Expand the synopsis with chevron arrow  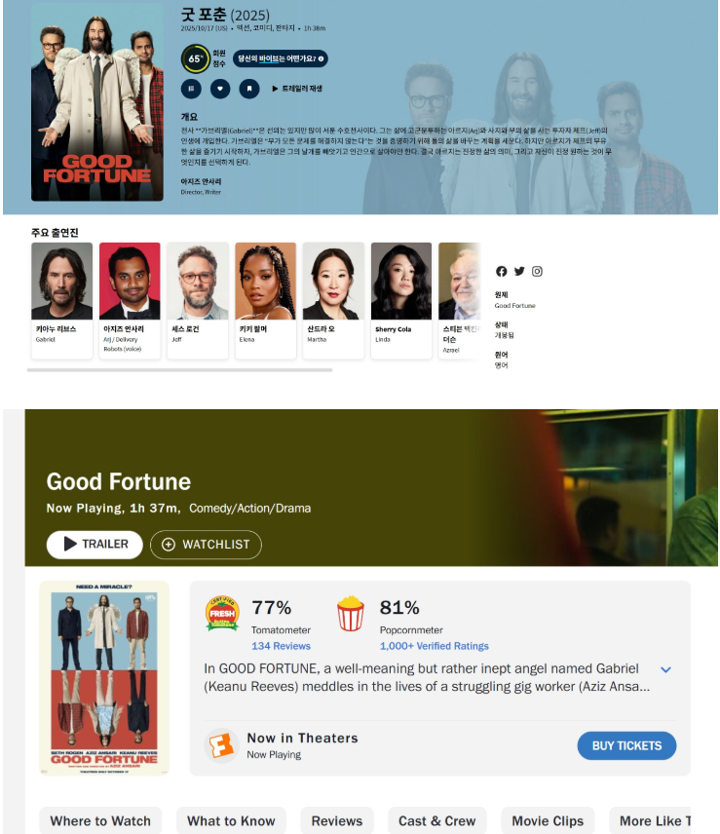[x=665, y=669]
